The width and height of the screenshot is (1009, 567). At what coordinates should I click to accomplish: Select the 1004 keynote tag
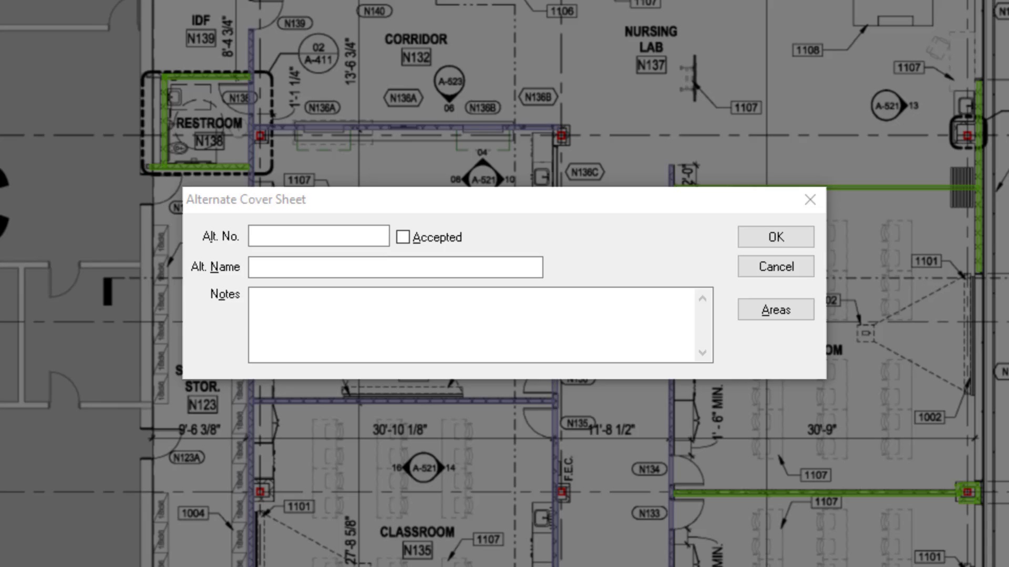193,513
